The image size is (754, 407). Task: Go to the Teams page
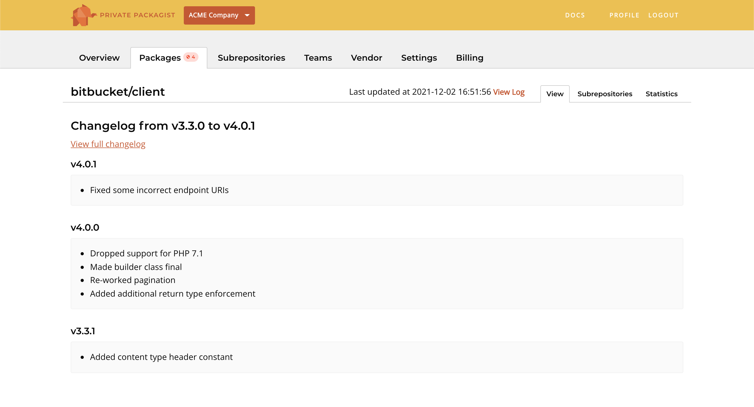(318, 58)
